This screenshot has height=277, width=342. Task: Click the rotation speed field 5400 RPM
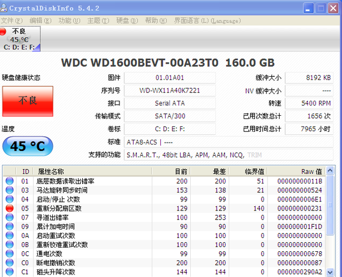[x=309, y=103]
